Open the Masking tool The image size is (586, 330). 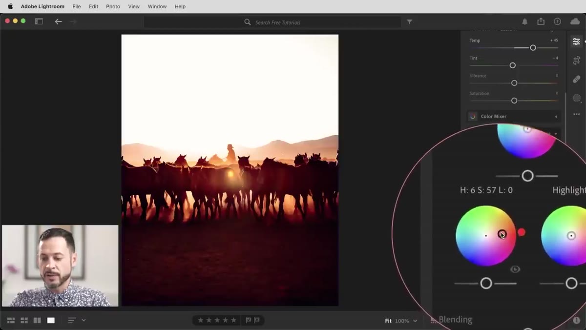coord(576,98)
